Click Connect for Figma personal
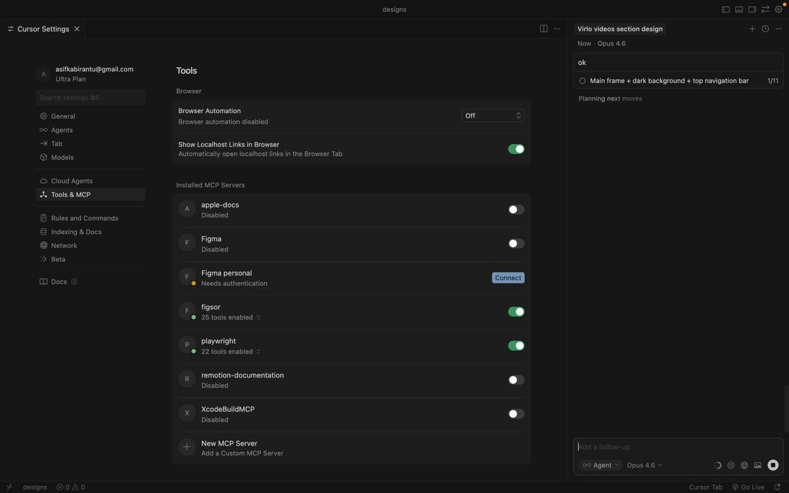Screen dimensions: 789x493 coord(508,278)
